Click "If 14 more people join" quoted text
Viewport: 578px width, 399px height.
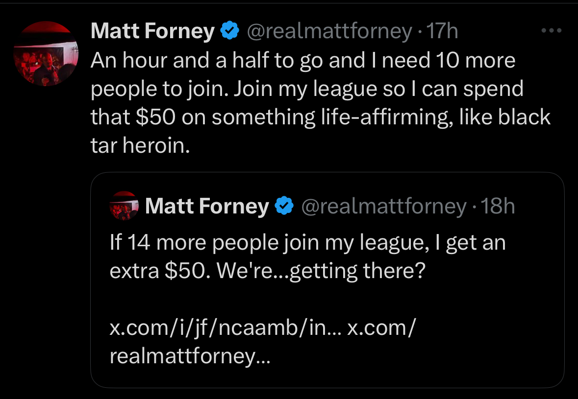307,243
